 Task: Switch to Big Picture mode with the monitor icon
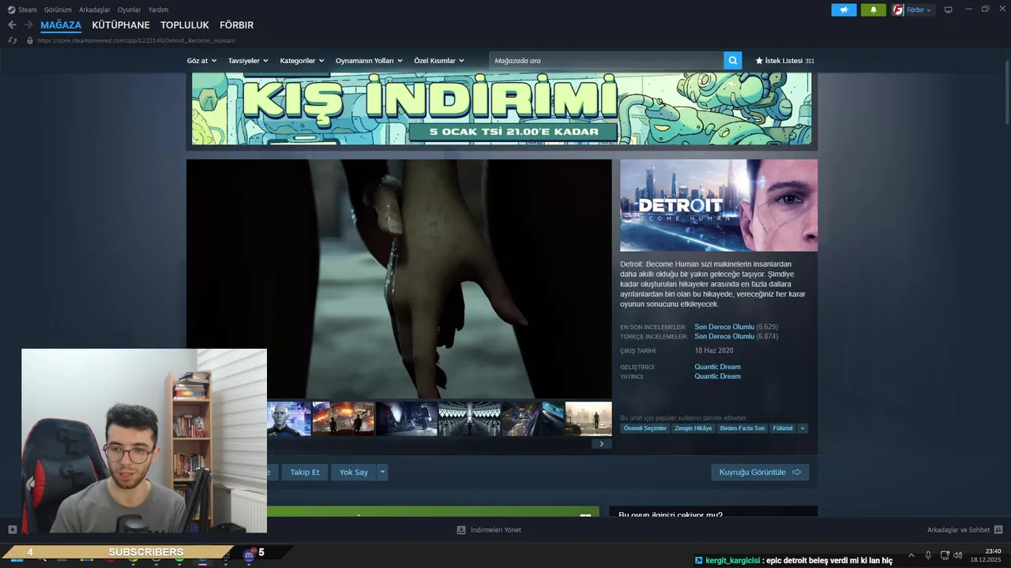point(949,9)
